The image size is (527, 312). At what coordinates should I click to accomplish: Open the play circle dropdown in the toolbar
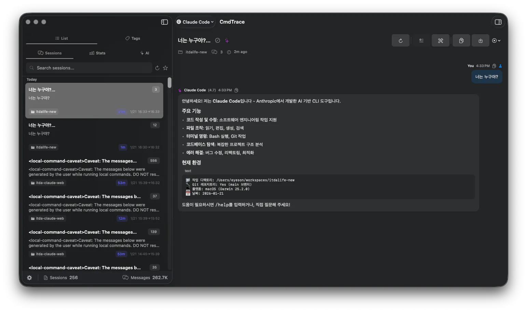[x=496, y=41]
